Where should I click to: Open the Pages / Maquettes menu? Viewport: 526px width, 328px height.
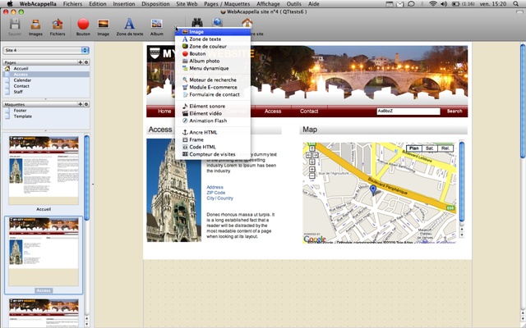pos(227,4)
